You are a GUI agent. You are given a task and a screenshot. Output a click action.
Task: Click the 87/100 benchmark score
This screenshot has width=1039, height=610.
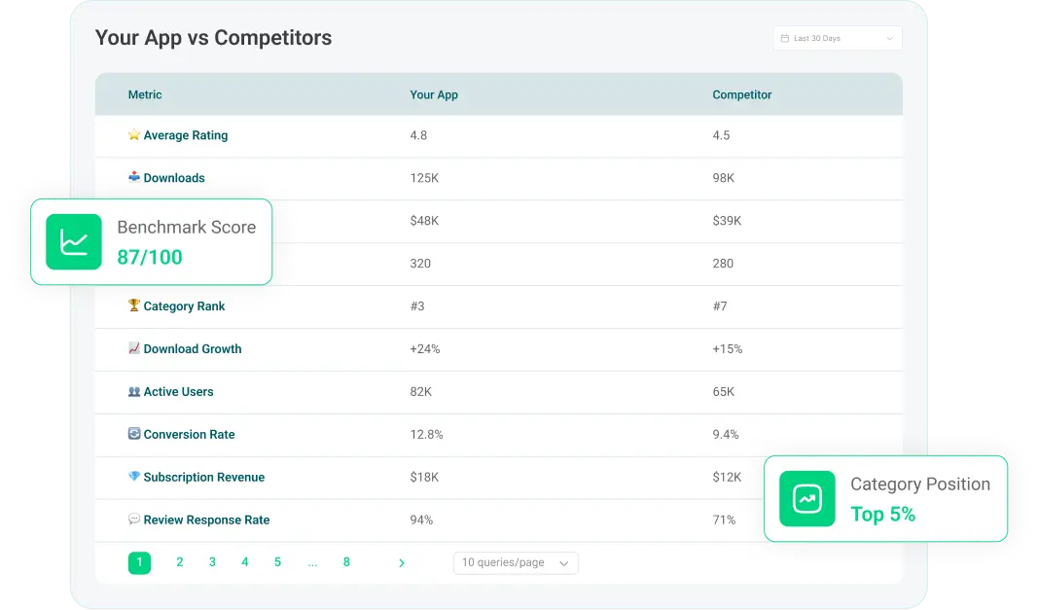(150, 257)
